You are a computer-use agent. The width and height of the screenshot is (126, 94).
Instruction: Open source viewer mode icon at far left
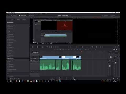pyautogui.click(x=32, y=47)
